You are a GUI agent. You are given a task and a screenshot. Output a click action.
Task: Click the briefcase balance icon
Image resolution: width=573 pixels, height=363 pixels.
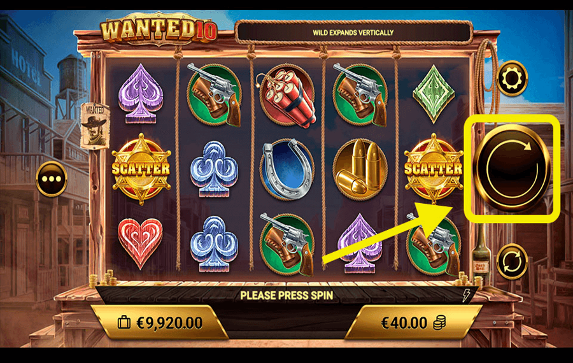124,323
